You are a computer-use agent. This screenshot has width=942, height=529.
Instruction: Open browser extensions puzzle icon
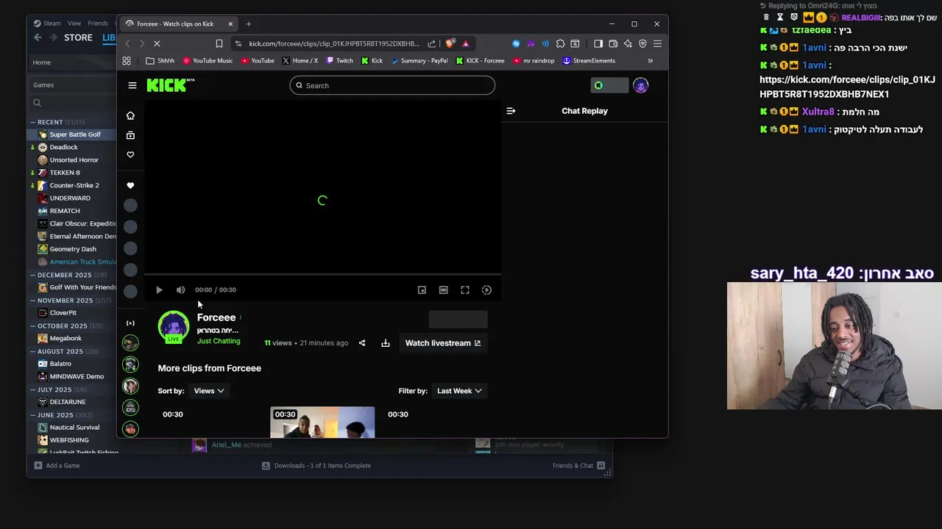click(560, 43)
